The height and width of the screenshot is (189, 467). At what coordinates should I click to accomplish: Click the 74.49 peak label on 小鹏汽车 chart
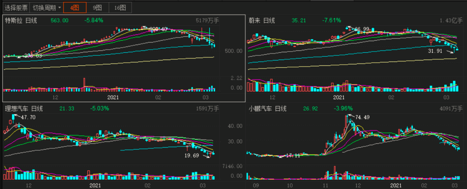[364, 117]
